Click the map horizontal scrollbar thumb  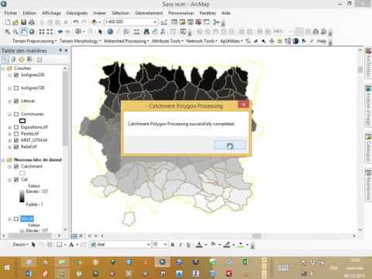[257, 236]
